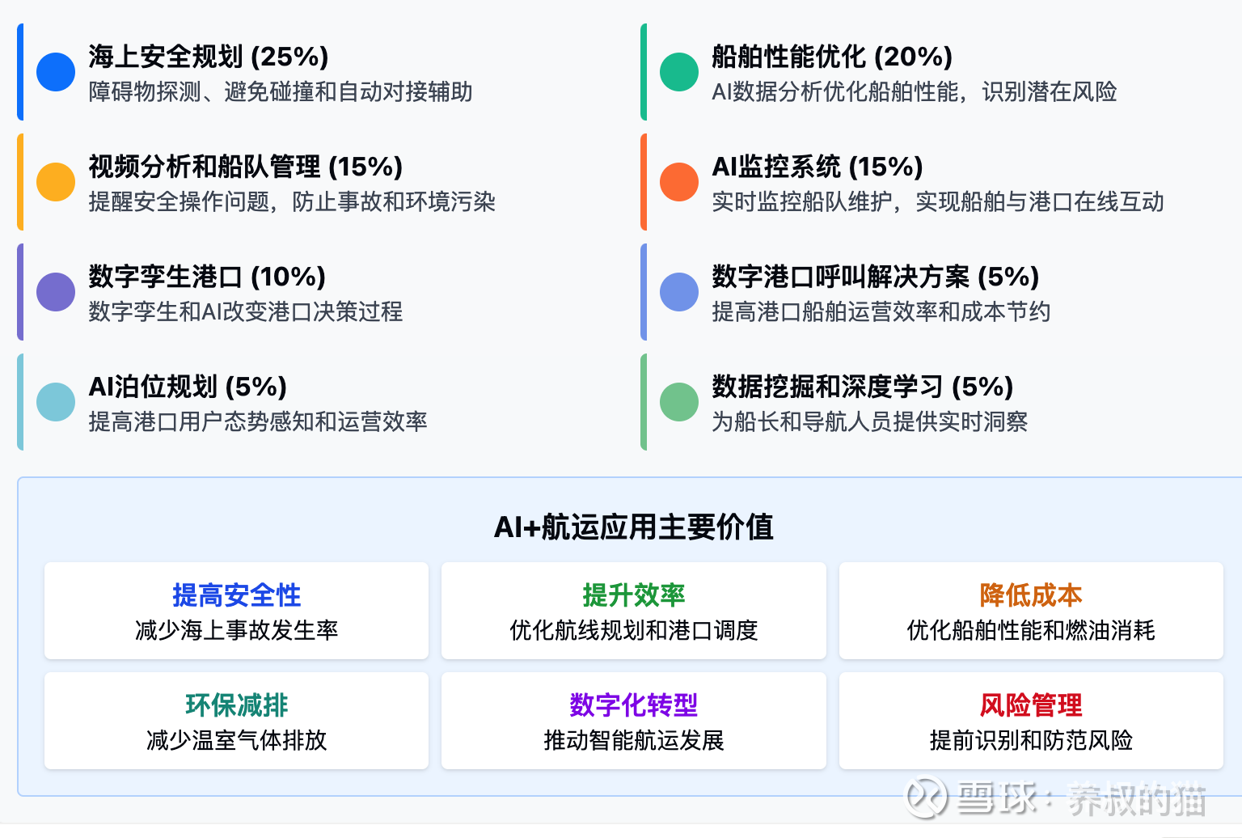Image resolution: width=1242 pixels, height=838 pixels.
Task: Select the 风险管理 value card
Action: (x=1031, y=721)
